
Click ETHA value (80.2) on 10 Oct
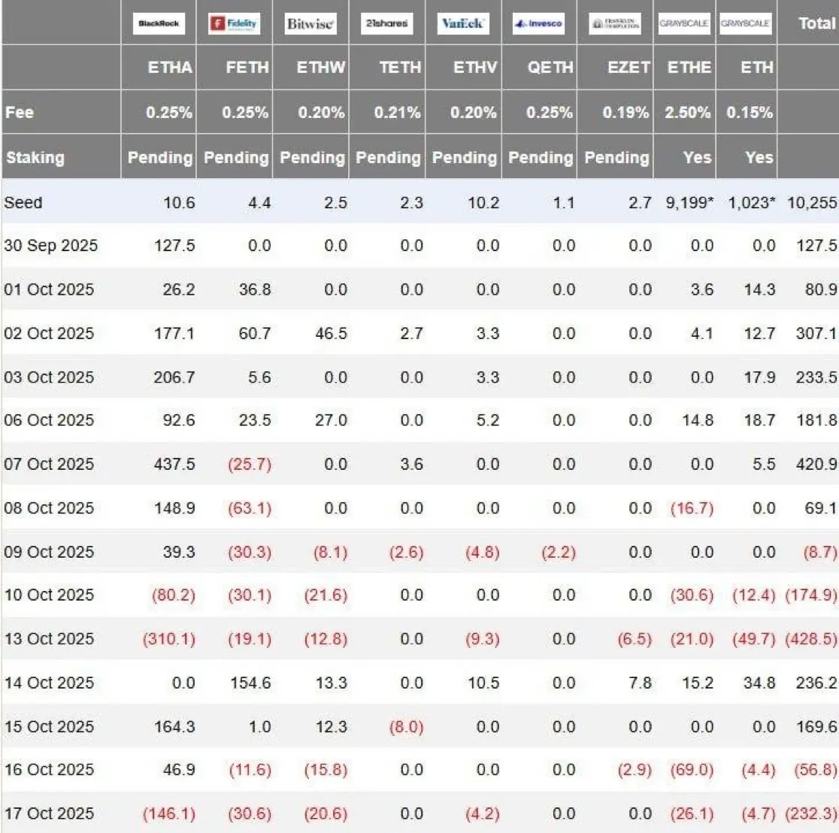pyautogui.click(x=174, y=595)
